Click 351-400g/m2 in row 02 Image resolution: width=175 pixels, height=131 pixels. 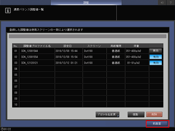click(133, 57)
